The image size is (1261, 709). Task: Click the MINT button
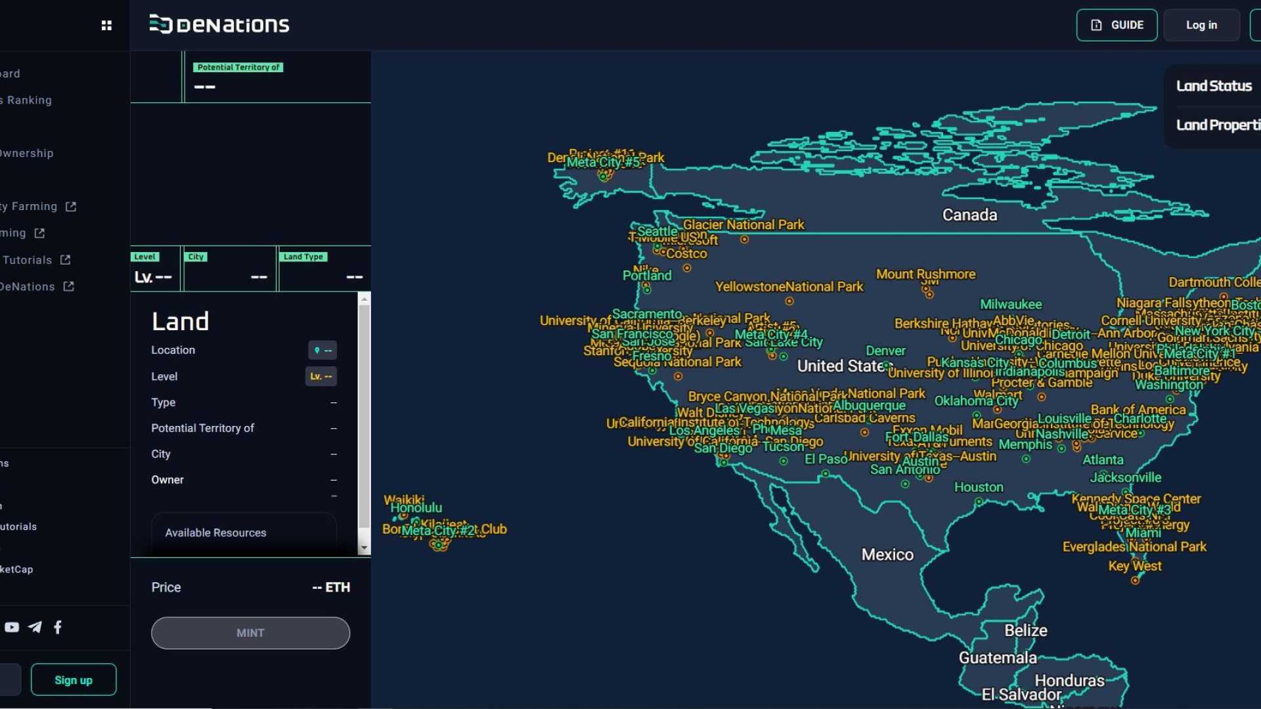coord(250,633)
